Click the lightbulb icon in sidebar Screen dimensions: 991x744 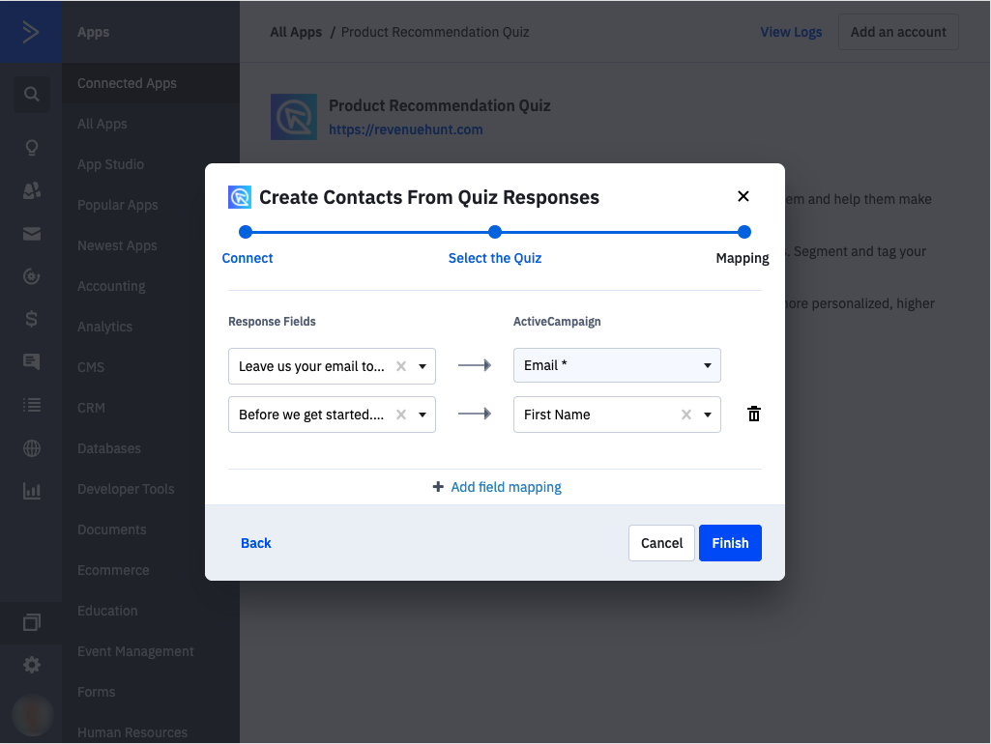click(x=32, y=148)
